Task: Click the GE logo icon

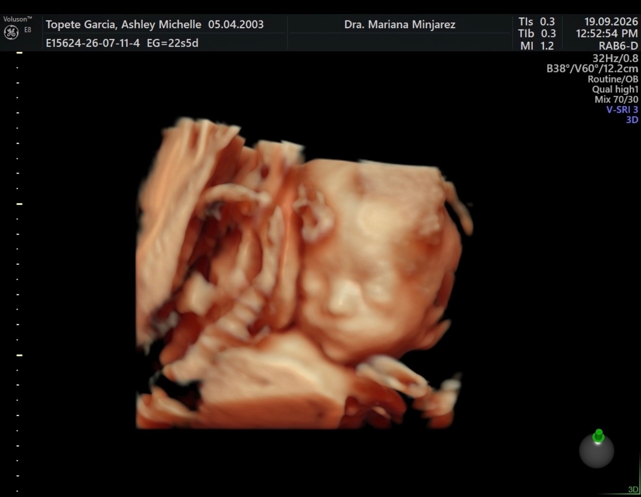Action: pos(11,33)
